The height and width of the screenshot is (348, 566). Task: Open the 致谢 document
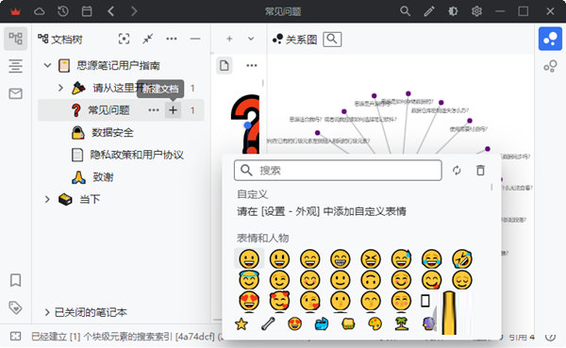103,177
